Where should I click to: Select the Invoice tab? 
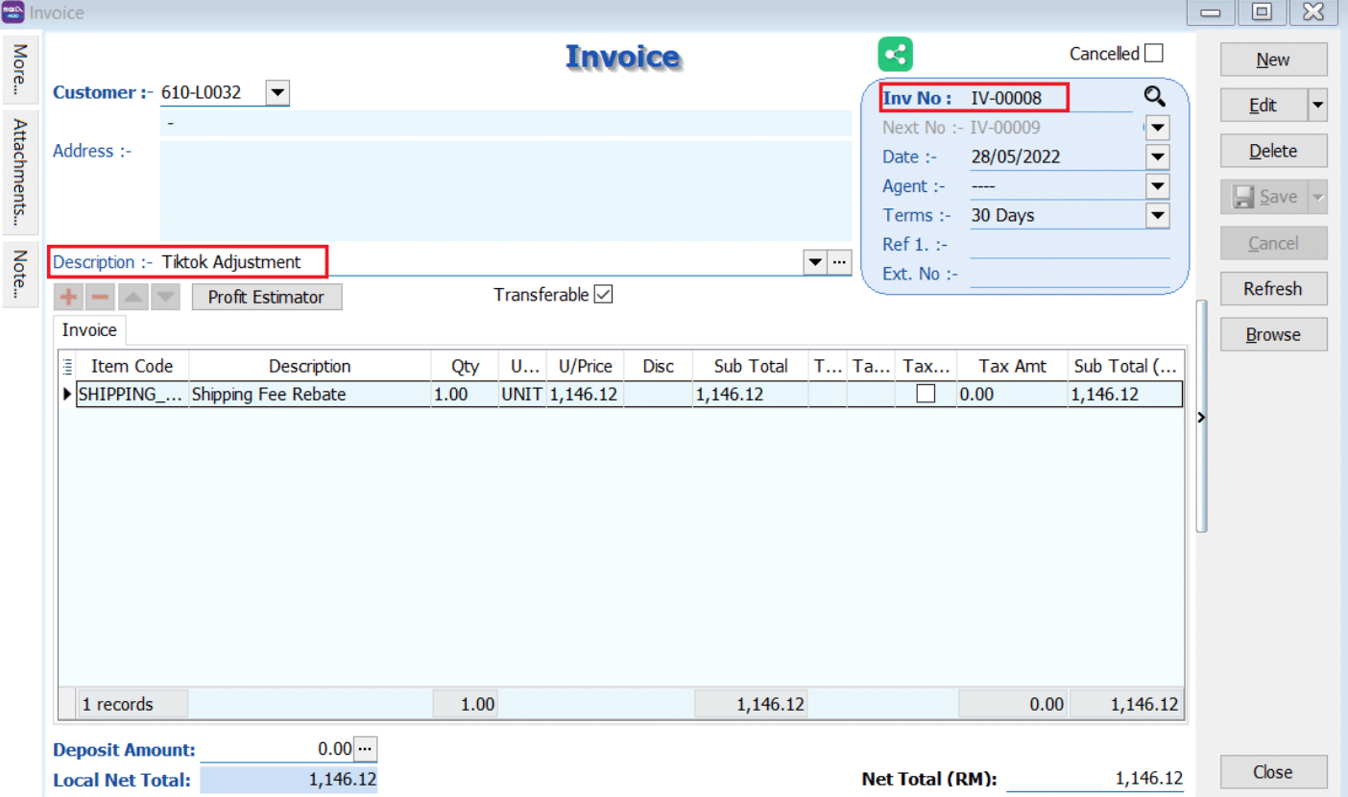(89, 330)
